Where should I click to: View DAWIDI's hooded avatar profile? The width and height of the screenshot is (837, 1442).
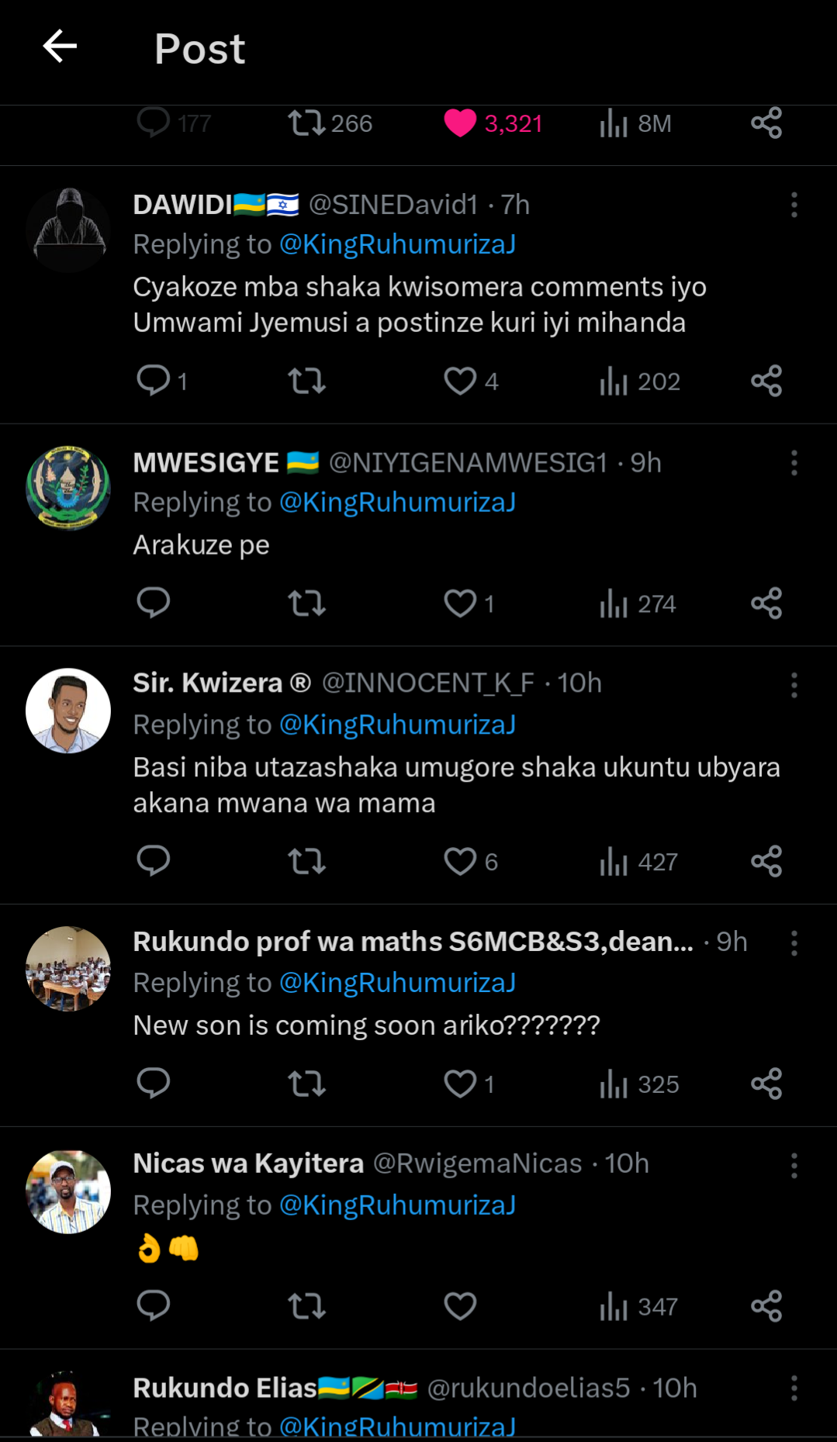[68, 230]
